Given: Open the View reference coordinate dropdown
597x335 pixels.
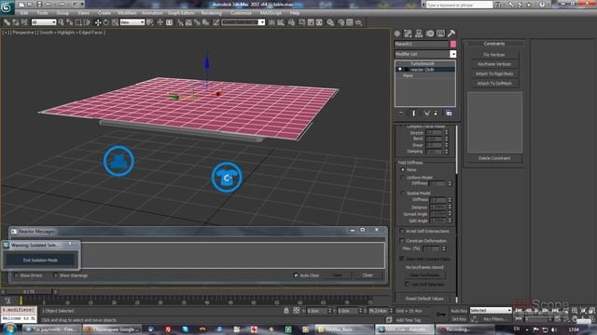Looking at the screenshot, I should pyautogui.click(x=132, y=22).
